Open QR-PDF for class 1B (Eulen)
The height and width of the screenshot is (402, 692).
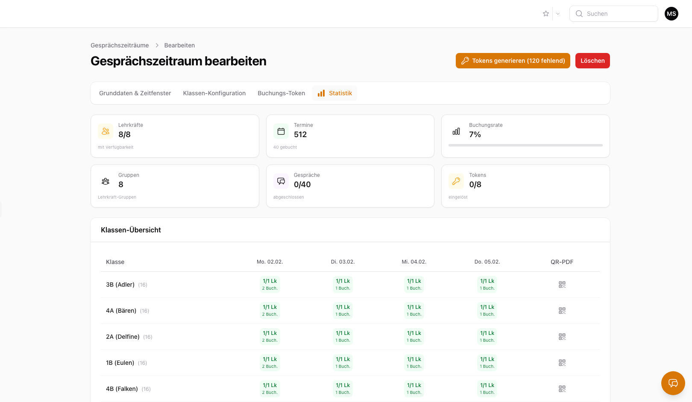pyautogui.click(x=562, y=363)
